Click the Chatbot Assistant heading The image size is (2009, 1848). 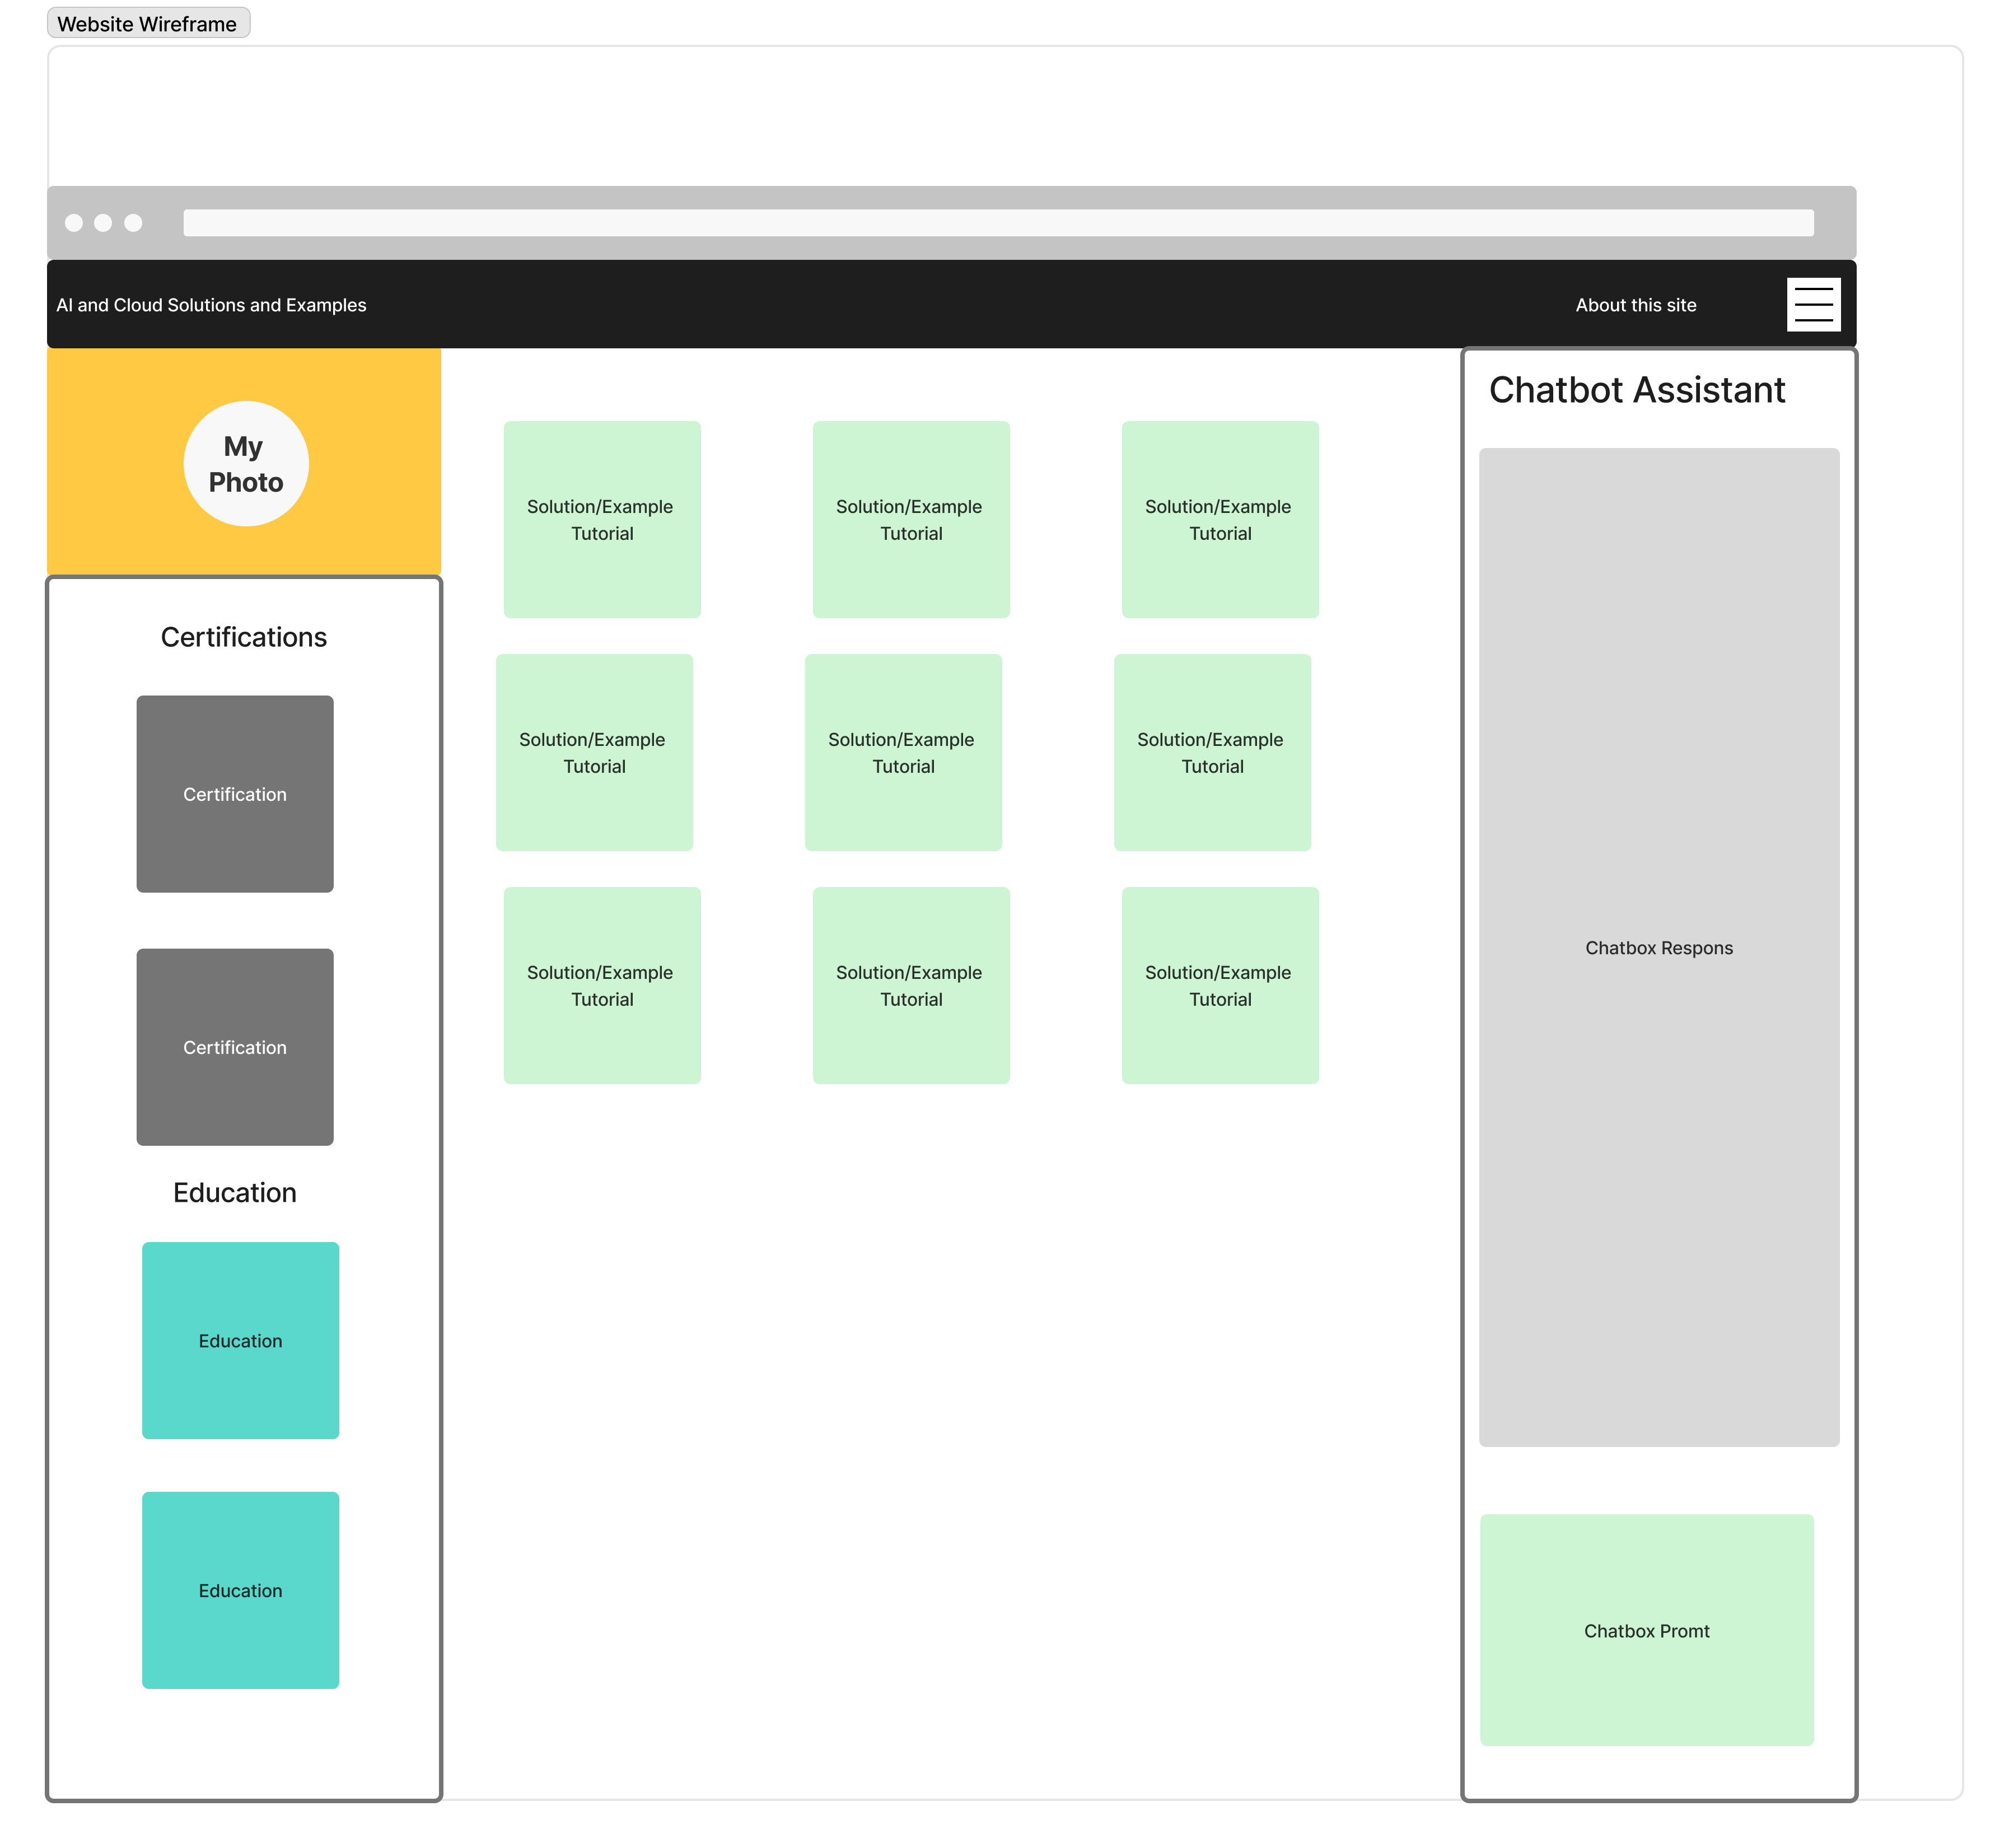click(x=1636, y=390)
